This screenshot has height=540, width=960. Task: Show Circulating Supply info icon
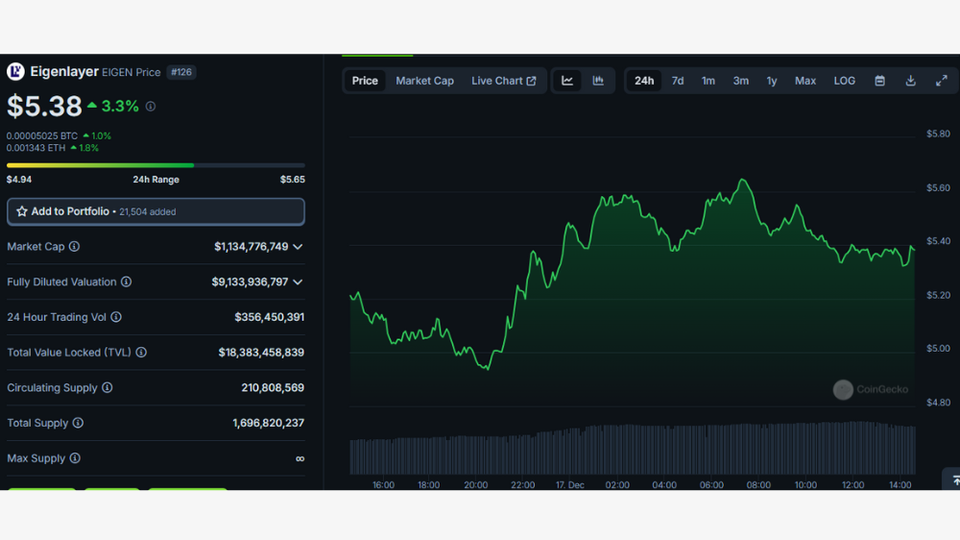[108, 387]
